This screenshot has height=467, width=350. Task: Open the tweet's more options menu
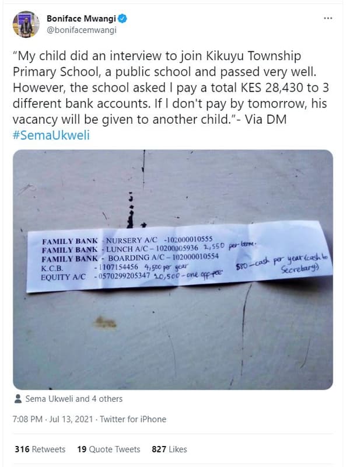pyautogui.click(x=327, y=19)
